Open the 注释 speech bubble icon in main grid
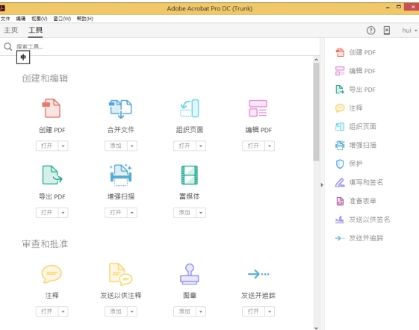419x330 pixels. coord(52,274)
